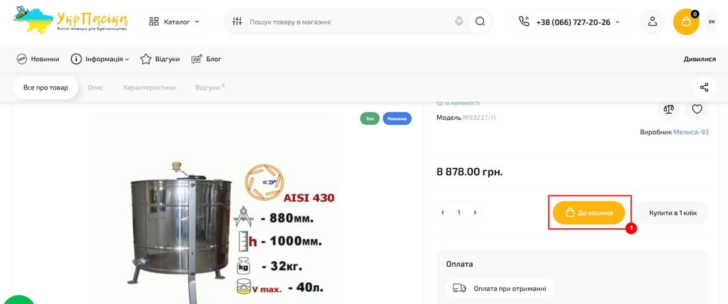Click the search filter sliders icon
This screenshot has width=728, height=304.
(x=237, y=22)
